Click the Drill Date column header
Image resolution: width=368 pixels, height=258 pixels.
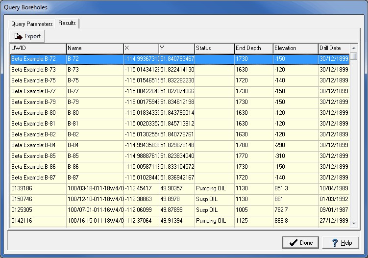(x=334, y=48)
